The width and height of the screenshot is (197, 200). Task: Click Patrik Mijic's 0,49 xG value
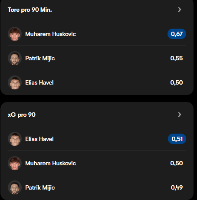pyautogui.click(x=177, y=187)
